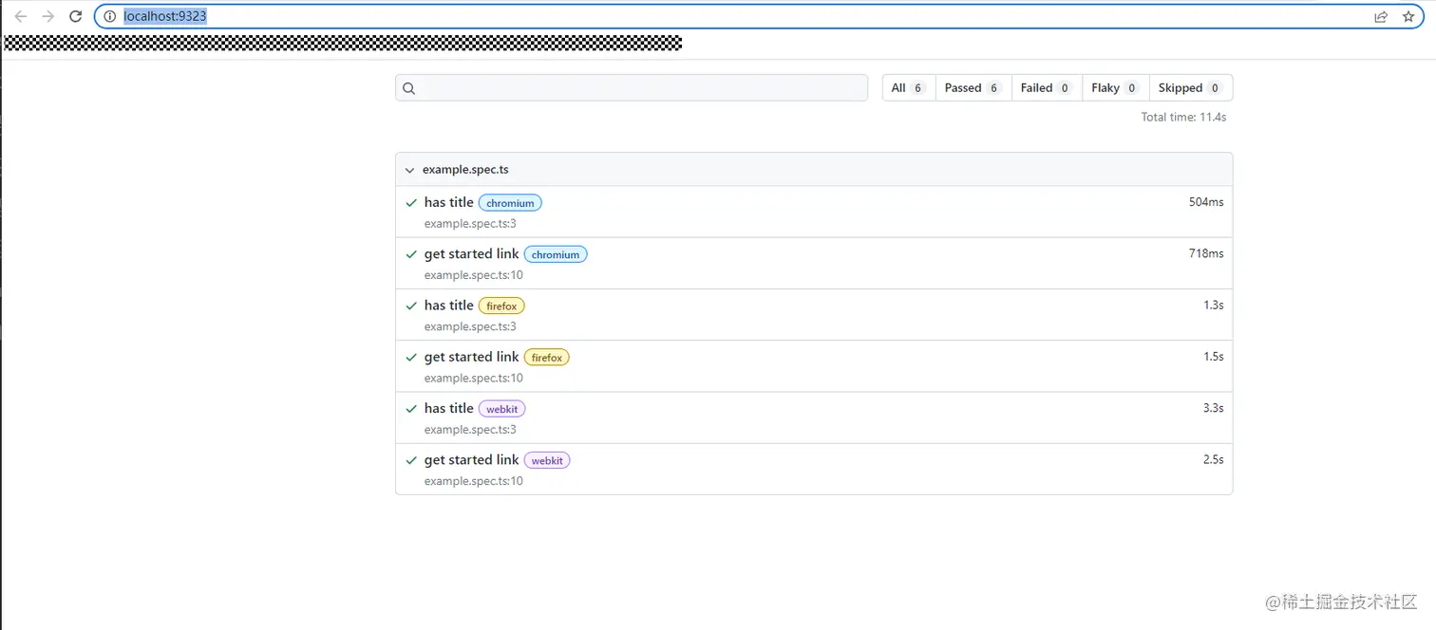Viewport: 1436px width, 630px height.
Task: Click example.spec.ts:10 under webkit get started link
Action: pyautogui.click(x=474, y=481)
